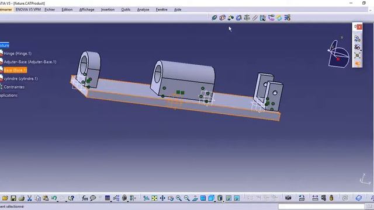Screen dimensions: 374x210
Task: Open the Analyse menu
Action: click(x=143, y=9)
